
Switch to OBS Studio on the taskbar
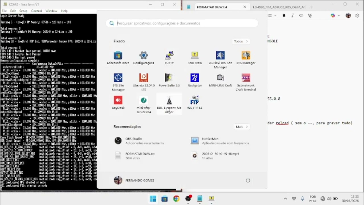(x=188, y=198)
